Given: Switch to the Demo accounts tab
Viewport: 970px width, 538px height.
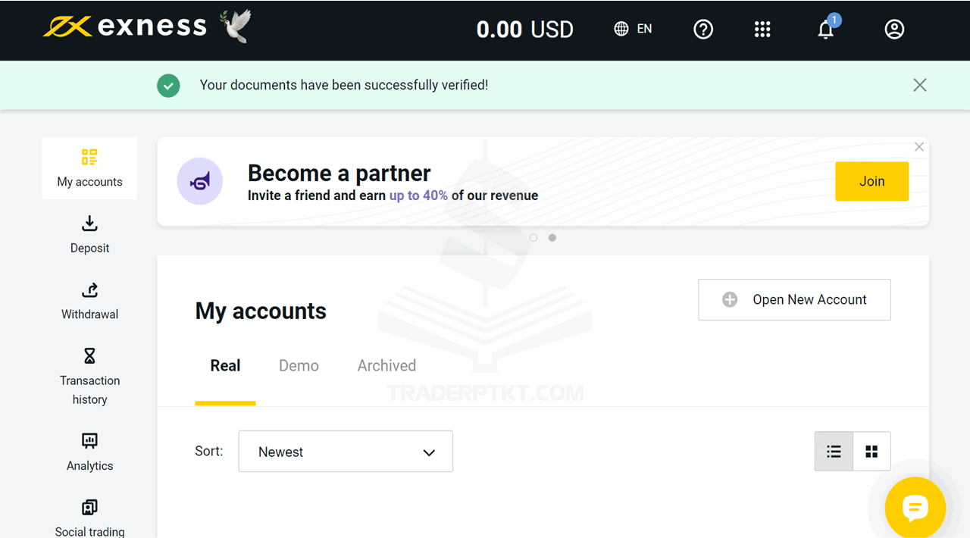Looking at the screenshot, I should click(x=299, y=365).
